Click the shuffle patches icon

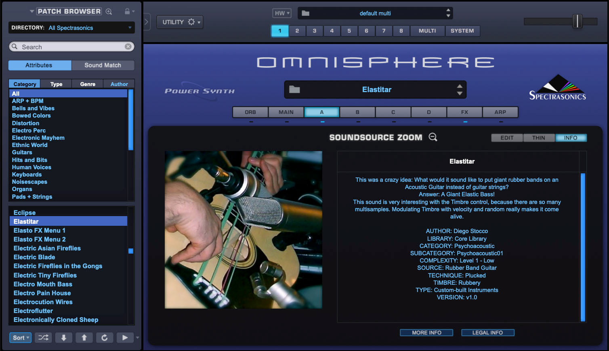[x=43, y=338]
